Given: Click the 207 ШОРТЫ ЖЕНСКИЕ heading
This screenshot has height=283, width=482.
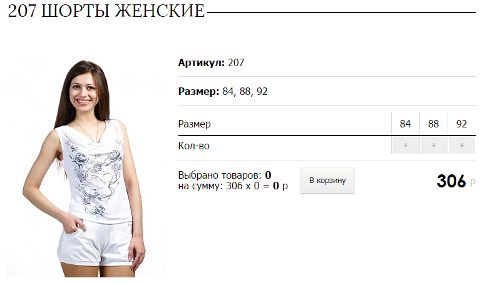Looking at the screenshot, I should 106,11.
